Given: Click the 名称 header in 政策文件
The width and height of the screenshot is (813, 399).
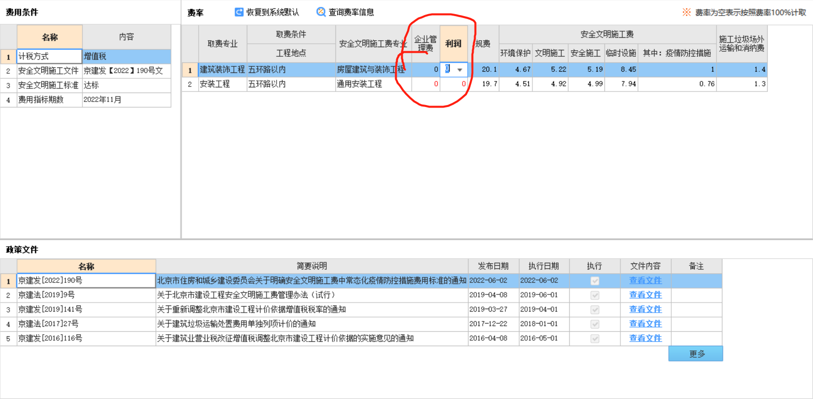Looking at the screenshot, I should (x=86, y=266).
